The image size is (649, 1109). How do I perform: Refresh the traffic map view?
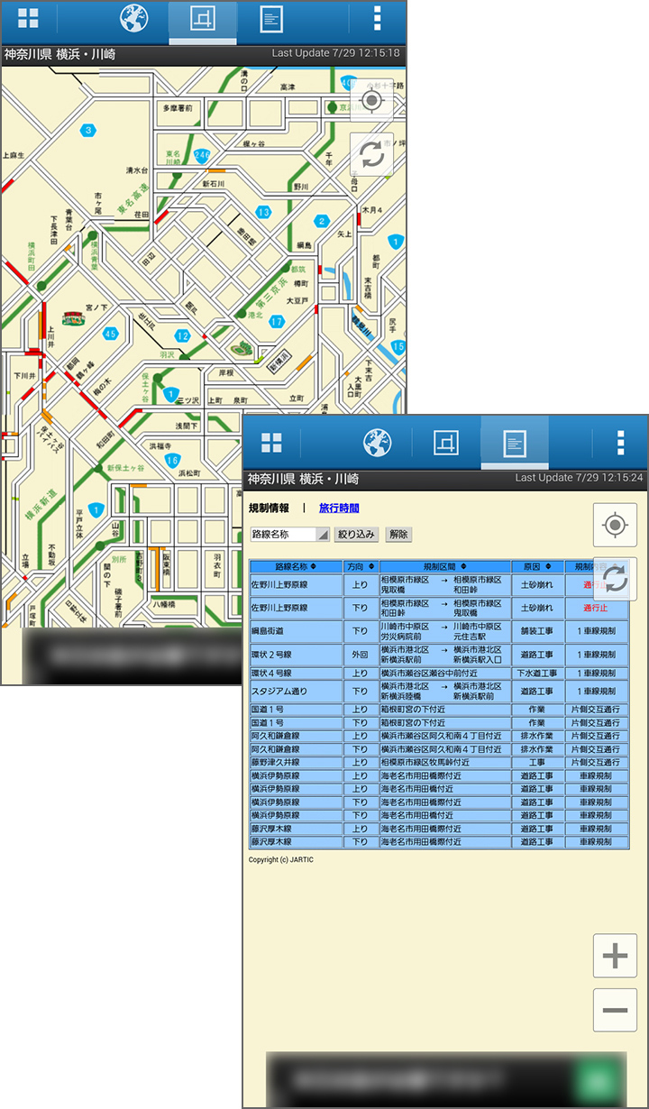coord(372,155)
